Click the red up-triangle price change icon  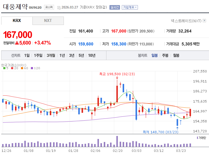point(17,43)
